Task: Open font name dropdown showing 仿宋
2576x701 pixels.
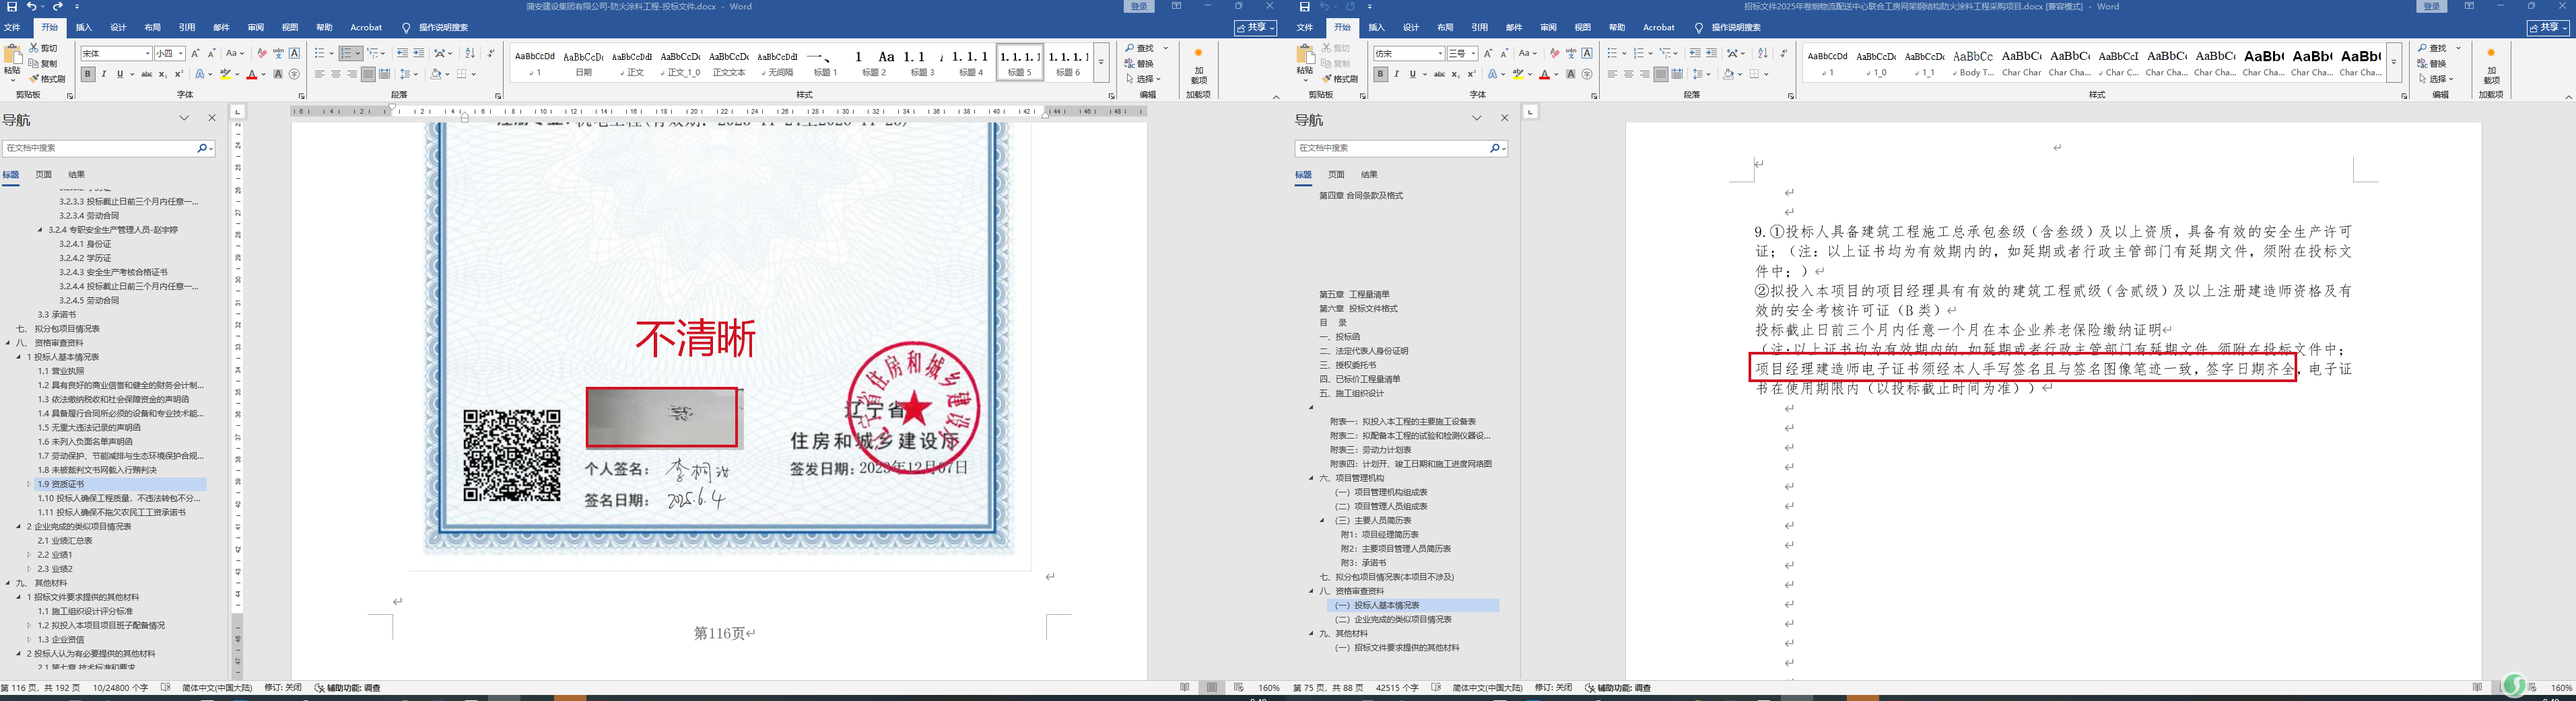Action: coord(1440,53)
